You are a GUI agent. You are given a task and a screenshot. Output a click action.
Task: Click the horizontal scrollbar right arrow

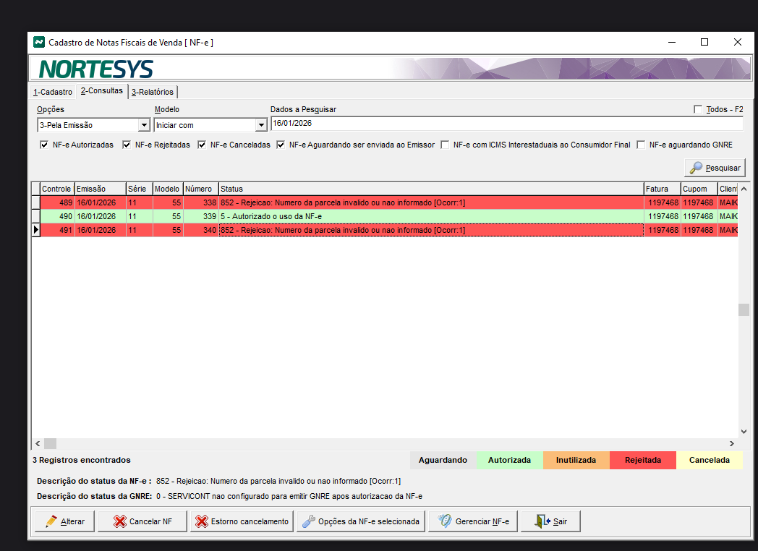[x=731, y=443]
